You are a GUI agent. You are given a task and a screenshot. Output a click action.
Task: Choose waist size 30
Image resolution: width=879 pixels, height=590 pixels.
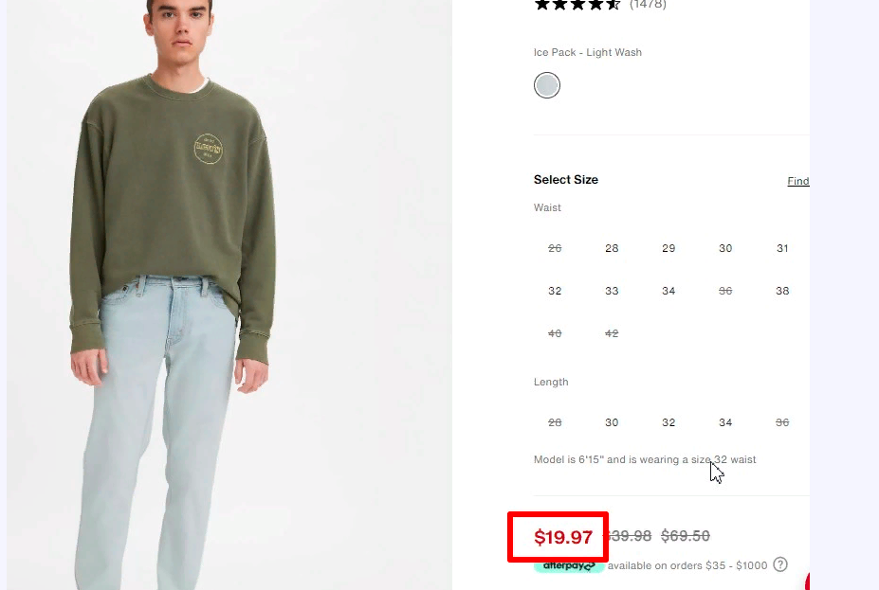pos(725,248)
